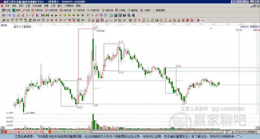
Task: Click the 000570 苏常柴A stock label
Action: click(x=250, y=27)
